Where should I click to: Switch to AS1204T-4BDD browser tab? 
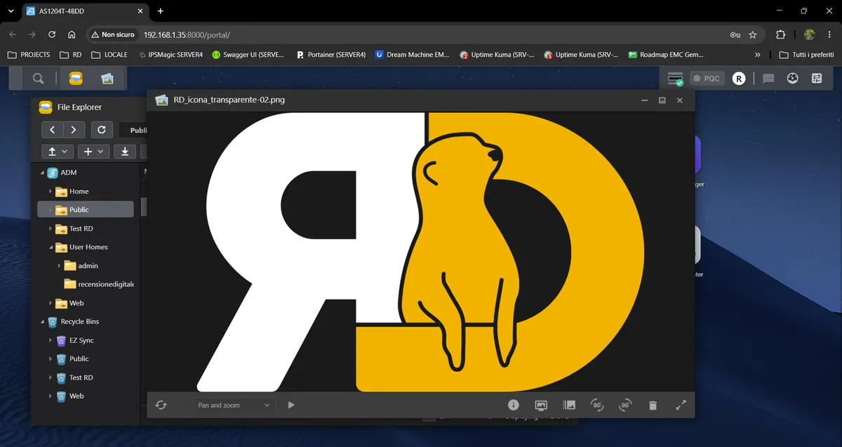pyautogui.click(x=85, y=11)
